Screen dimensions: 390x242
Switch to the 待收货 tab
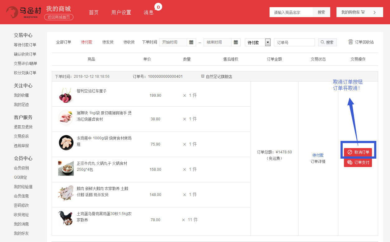click(129, 42)
